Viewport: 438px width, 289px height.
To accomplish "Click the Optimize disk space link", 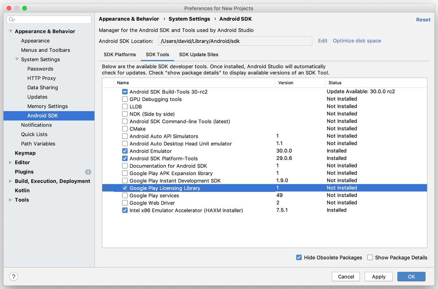I will (x=357, y=41).
